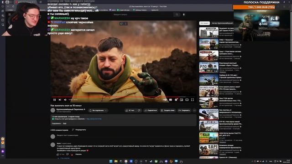The height and width of the screenshot is (164, 292).
Task: Open the БТР-82 recommended video title
Action: 230,123
